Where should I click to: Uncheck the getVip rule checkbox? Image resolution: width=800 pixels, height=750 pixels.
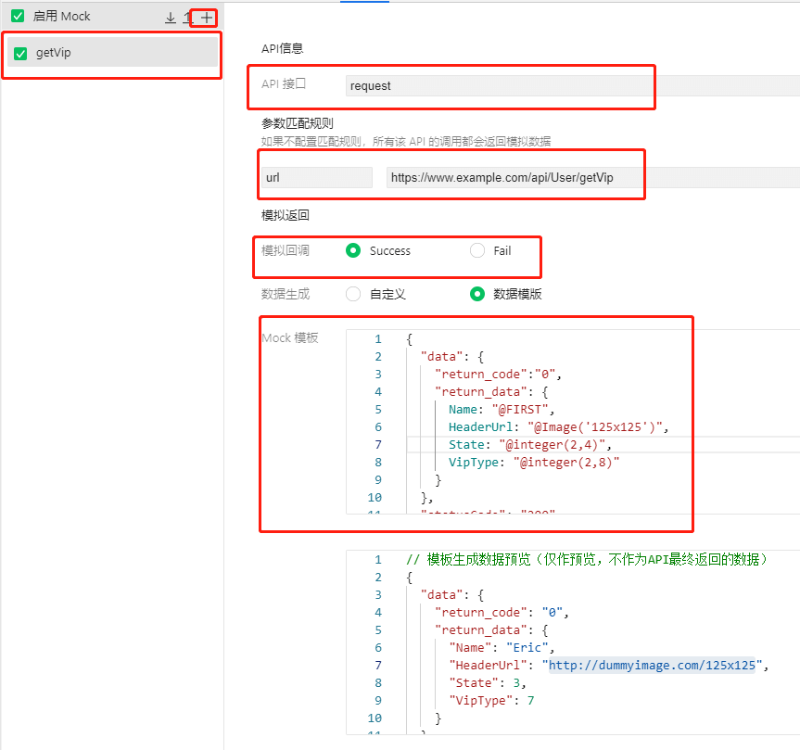click(x=20, y=53)
